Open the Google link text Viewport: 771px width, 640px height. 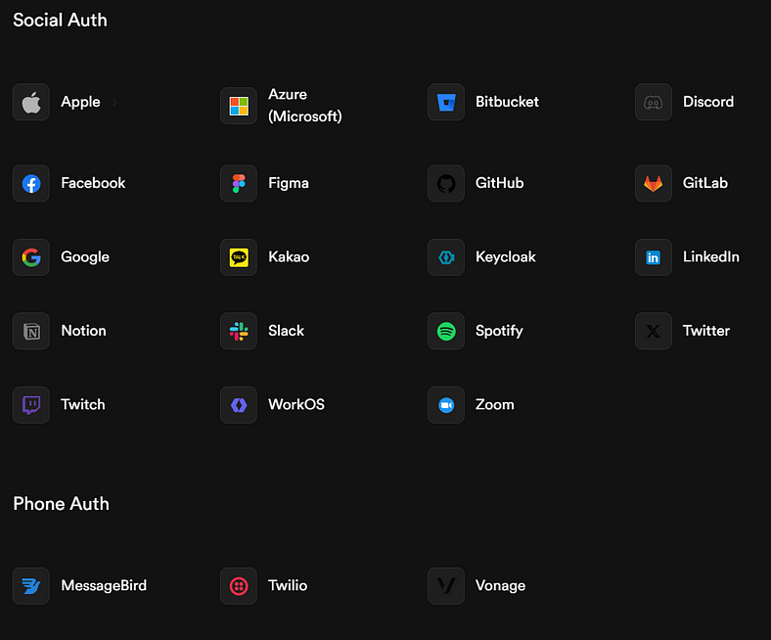(x=85, y=257)
